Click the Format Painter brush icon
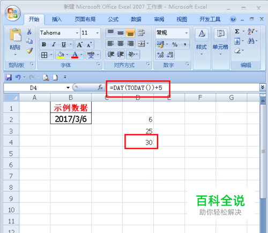The image size is (268, 233). point(29,51)
